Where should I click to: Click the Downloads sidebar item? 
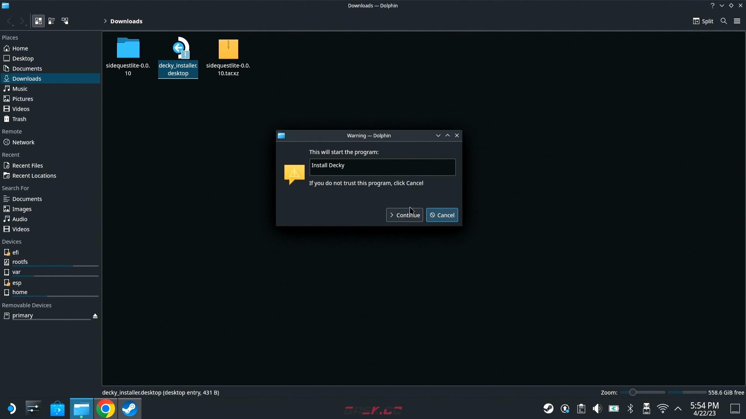click(x=27, y=78)
